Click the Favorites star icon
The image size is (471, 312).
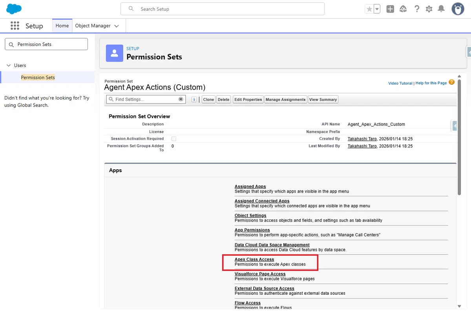pyautogui.click(x=369, y=9)
